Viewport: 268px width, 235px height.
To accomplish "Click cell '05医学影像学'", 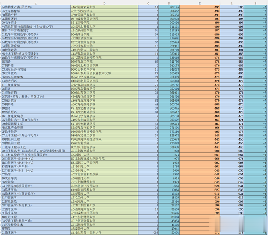I will pyautogui.click(x=36, y=11).
